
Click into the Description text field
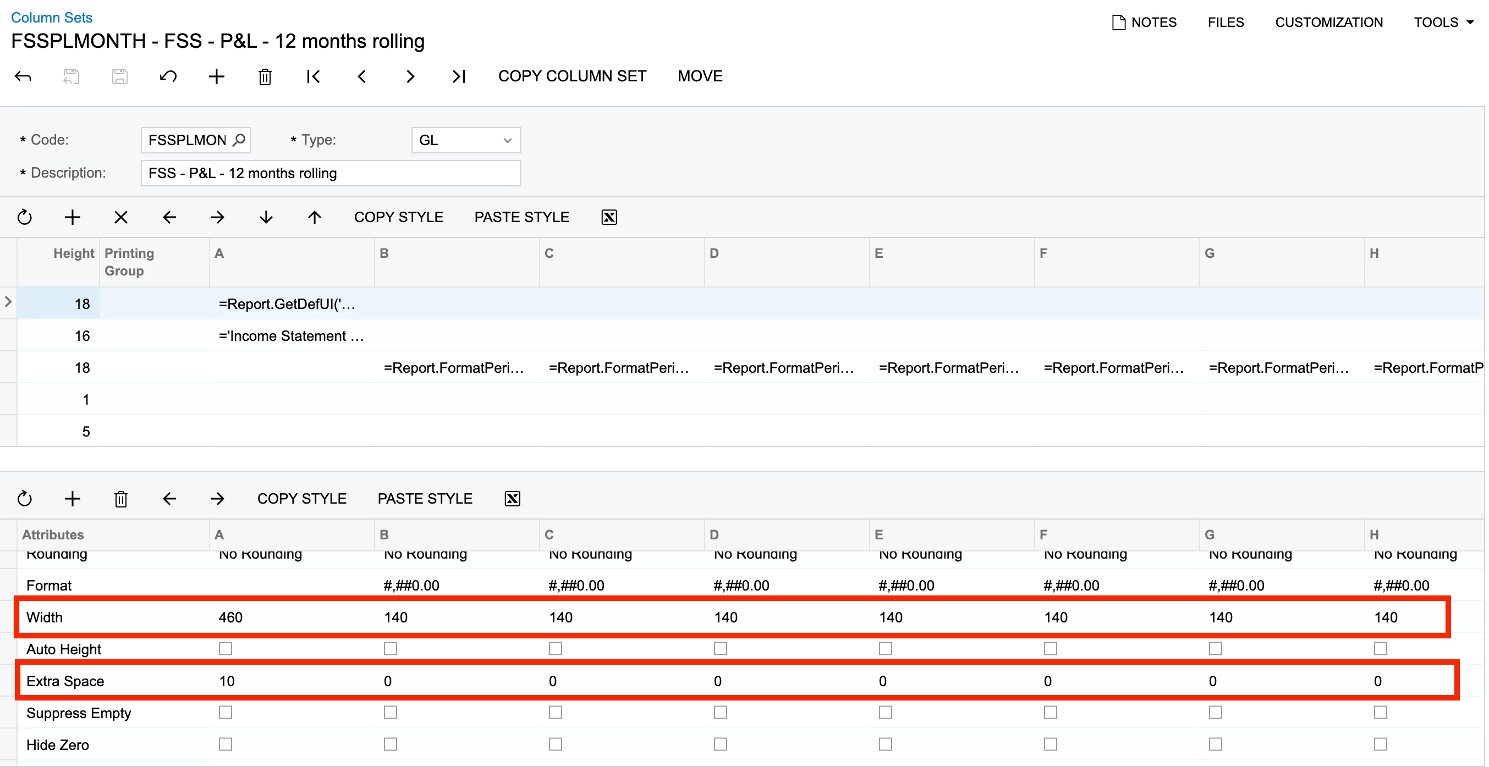point(331,173)
